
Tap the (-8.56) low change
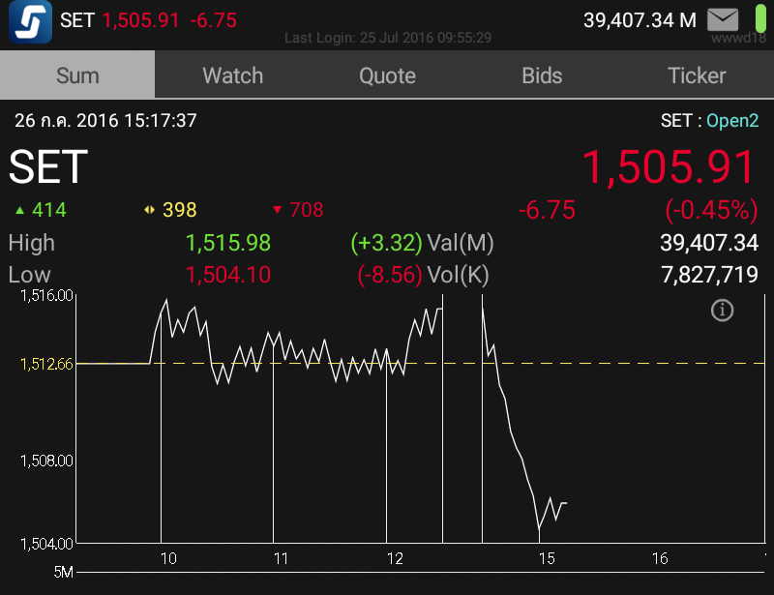[390, 275]
